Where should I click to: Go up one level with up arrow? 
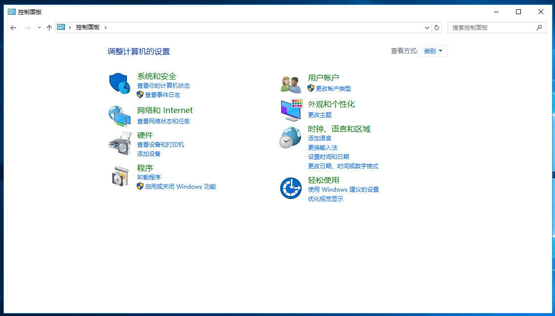49,28
